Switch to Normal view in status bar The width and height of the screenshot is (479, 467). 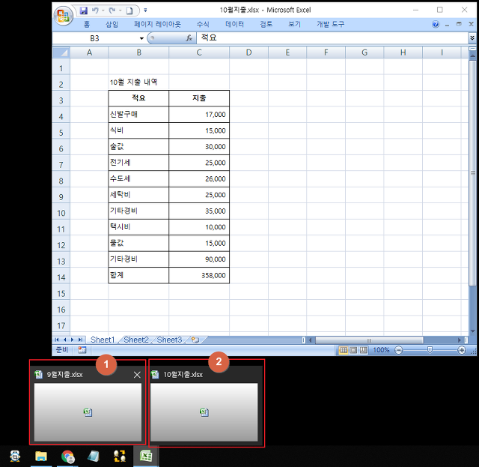tap(344, 350)
